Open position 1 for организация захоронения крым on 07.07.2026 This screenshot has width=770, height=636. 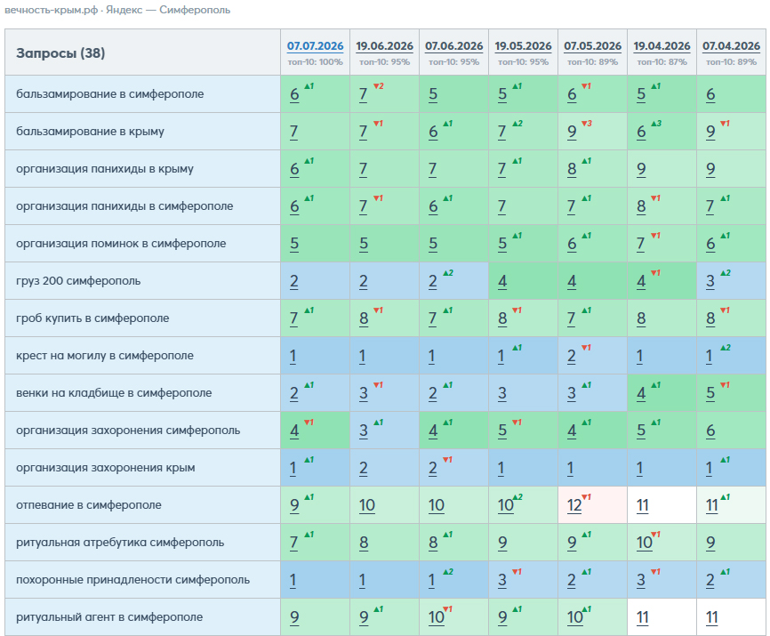point(293,468)
